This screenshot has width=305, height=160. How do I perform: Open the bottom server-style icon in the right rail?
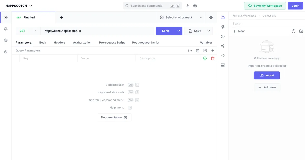[x=223, y=65]
